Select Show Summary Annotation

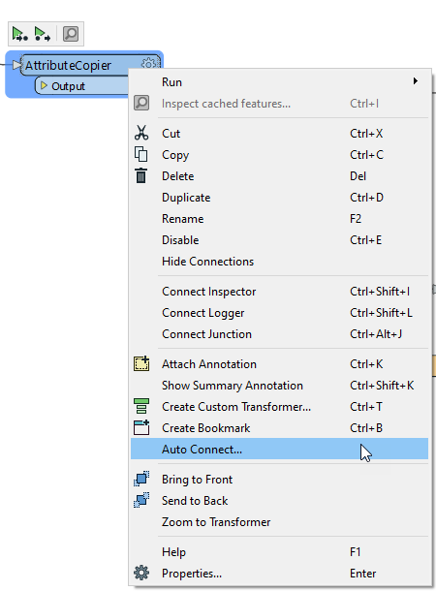(279, 386)
